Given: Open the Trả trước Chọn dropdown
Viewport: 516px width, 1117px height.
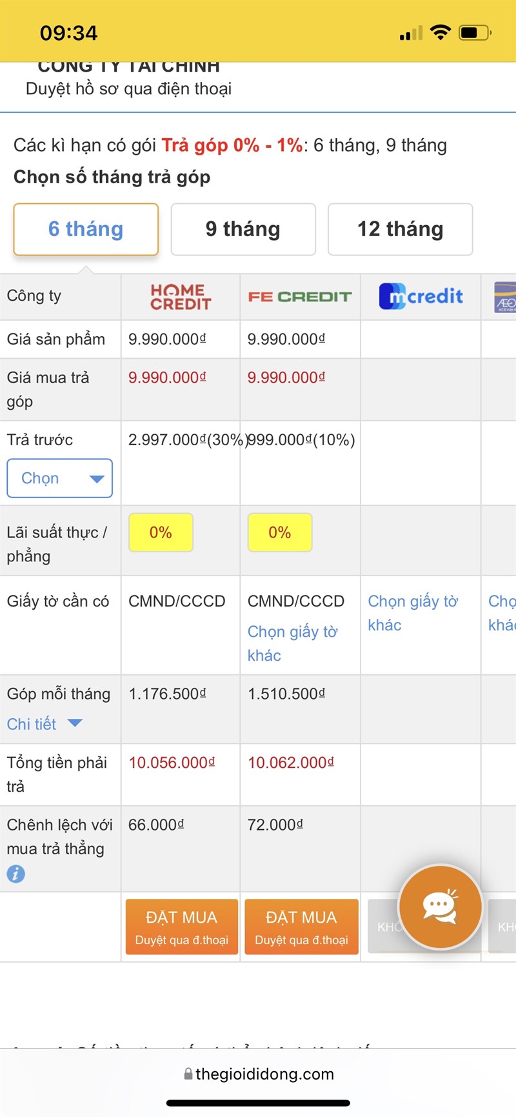Looking at the screenshot, I should point(59,478).
